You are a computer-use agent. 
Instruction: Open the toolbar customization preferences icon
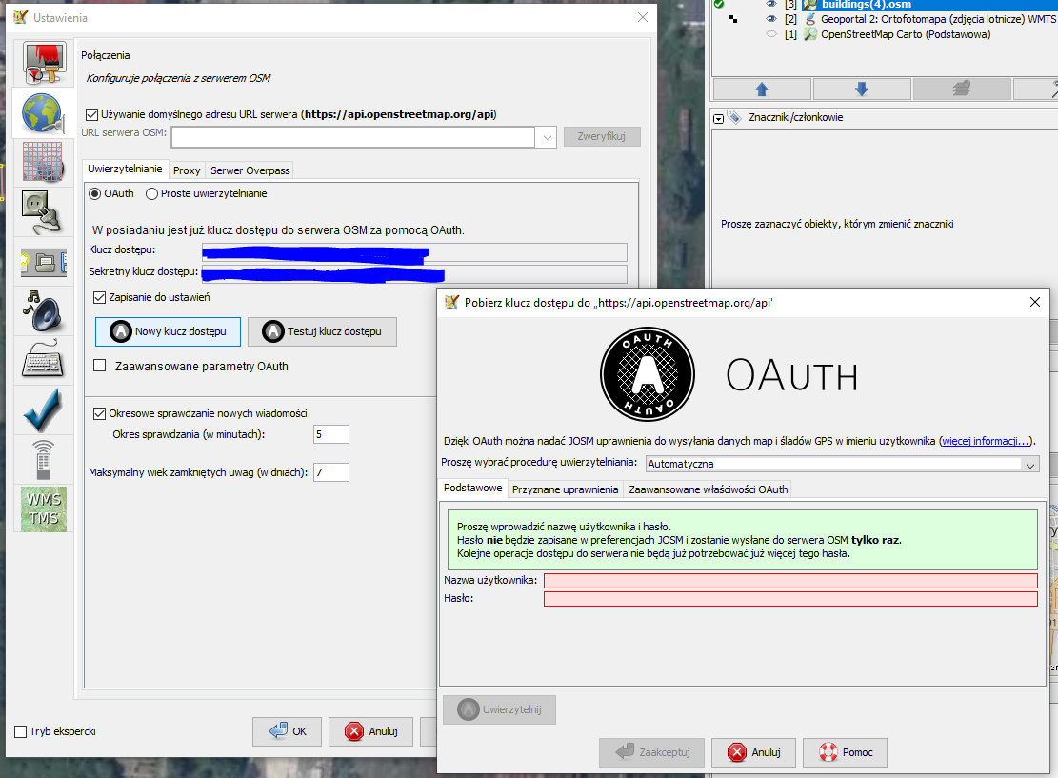(x=43, y=262)
